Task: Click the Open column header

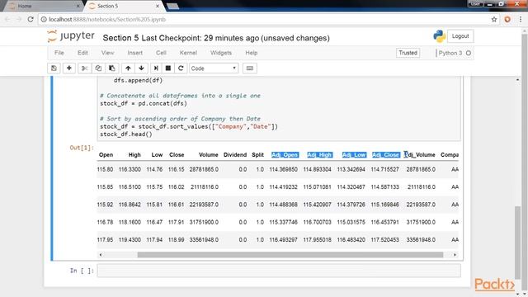Action: click(106, 155)
